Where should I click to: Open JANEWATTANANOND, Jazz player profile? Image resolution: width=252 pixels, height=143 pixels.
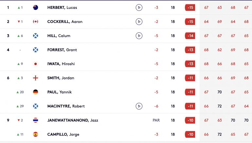coord(73,120)
